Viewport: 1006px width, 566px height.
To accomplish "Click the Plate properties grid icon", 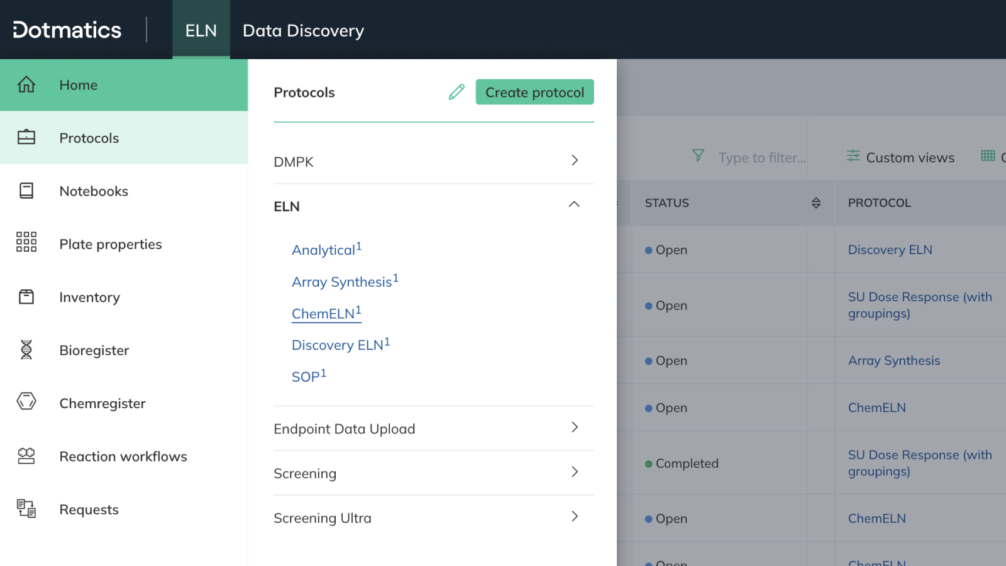I will pos(26,241).
